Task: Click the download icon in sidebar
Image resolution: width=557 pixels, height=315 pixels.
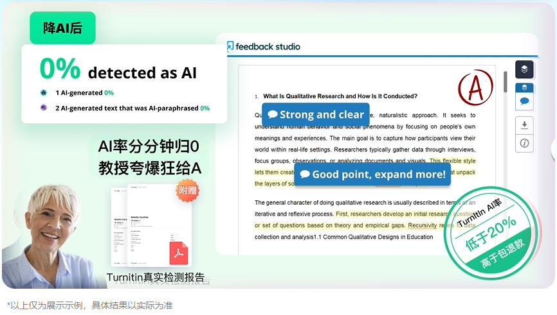Action: click(x=524, y=125)
